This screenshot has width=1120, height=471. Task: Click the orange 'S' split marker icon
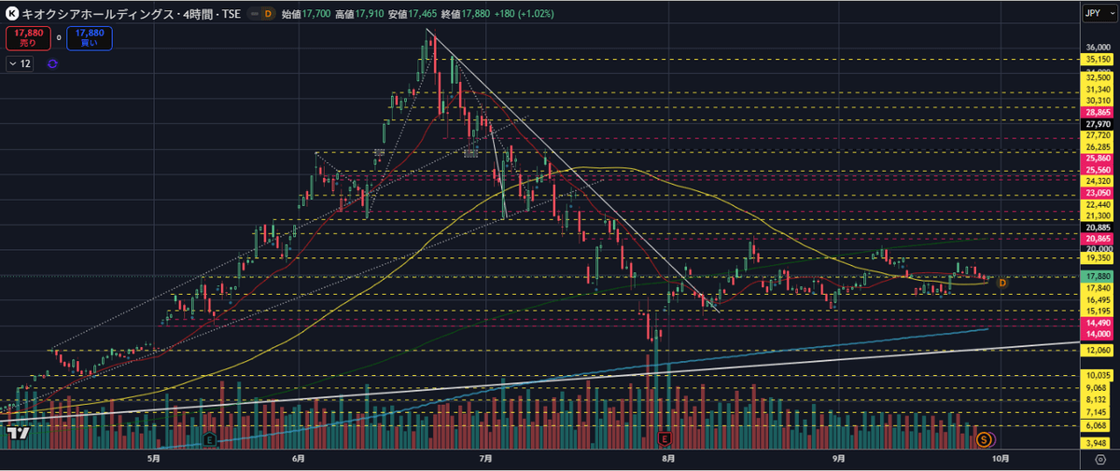tap(984, 438)
